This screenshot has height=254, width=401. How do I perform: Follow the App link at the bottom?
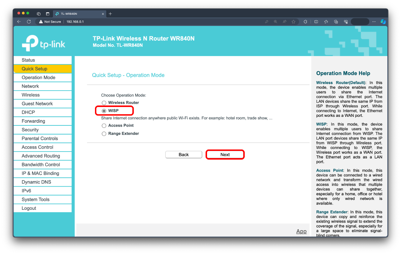click(x=301, y=231)
